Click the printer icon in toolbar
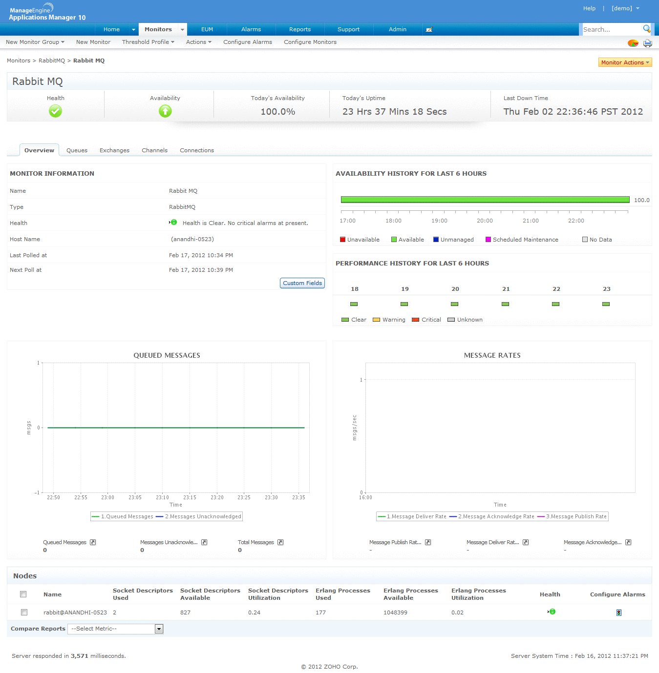Viewport: 659px width, 673px height. pos(647,43)
